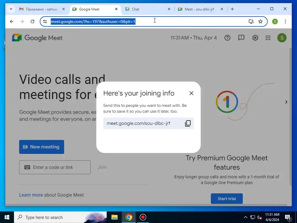Open Meet settings gear
297x223 pixels.
[255, 38]
